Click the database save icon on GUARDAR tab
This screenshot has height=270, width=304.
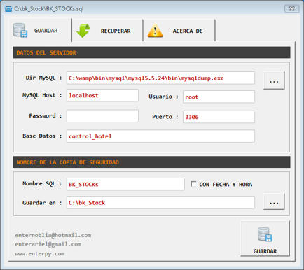point(20,30)
